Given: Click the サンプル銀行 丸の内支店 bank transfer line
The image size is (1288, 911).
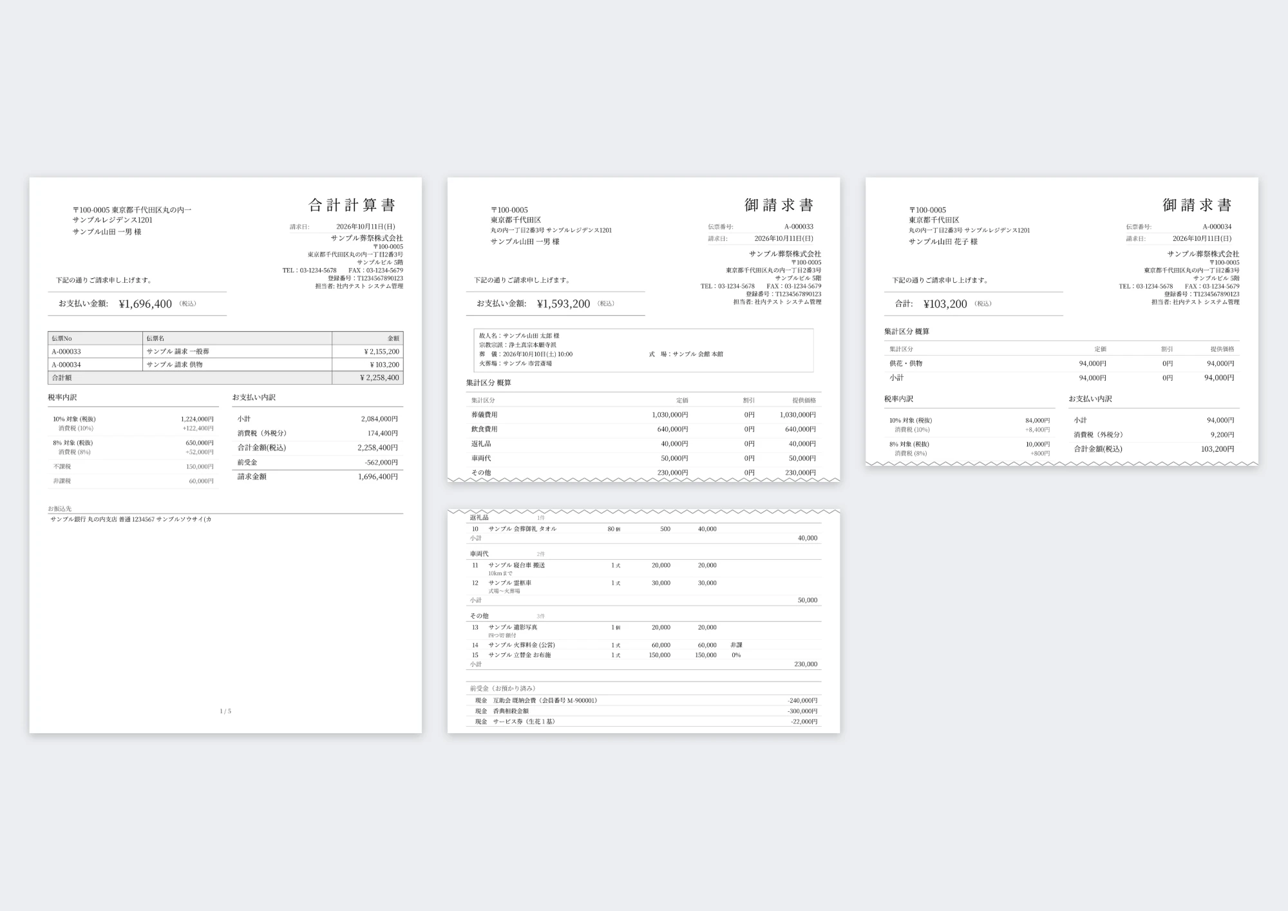Looking at the screenshot, I should 131,519.
